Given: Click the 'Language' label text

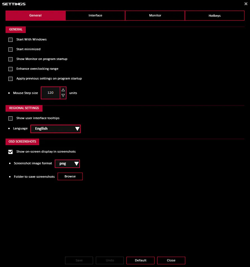Looking at the screenshot, I should 20,128.
